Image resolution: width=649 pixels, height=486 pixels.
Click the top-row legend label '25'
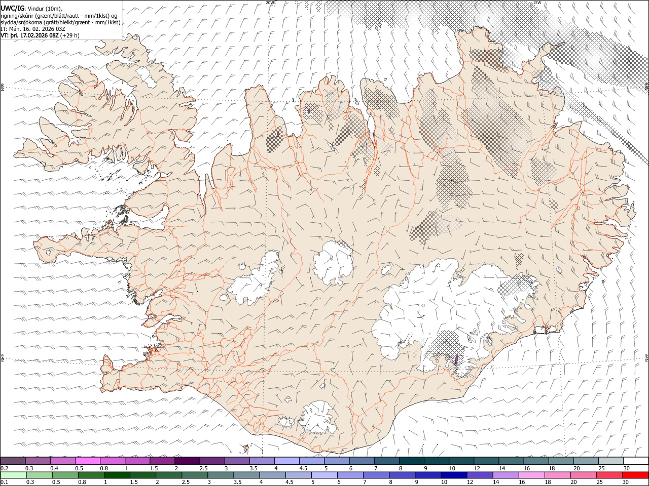coord(601,468)
